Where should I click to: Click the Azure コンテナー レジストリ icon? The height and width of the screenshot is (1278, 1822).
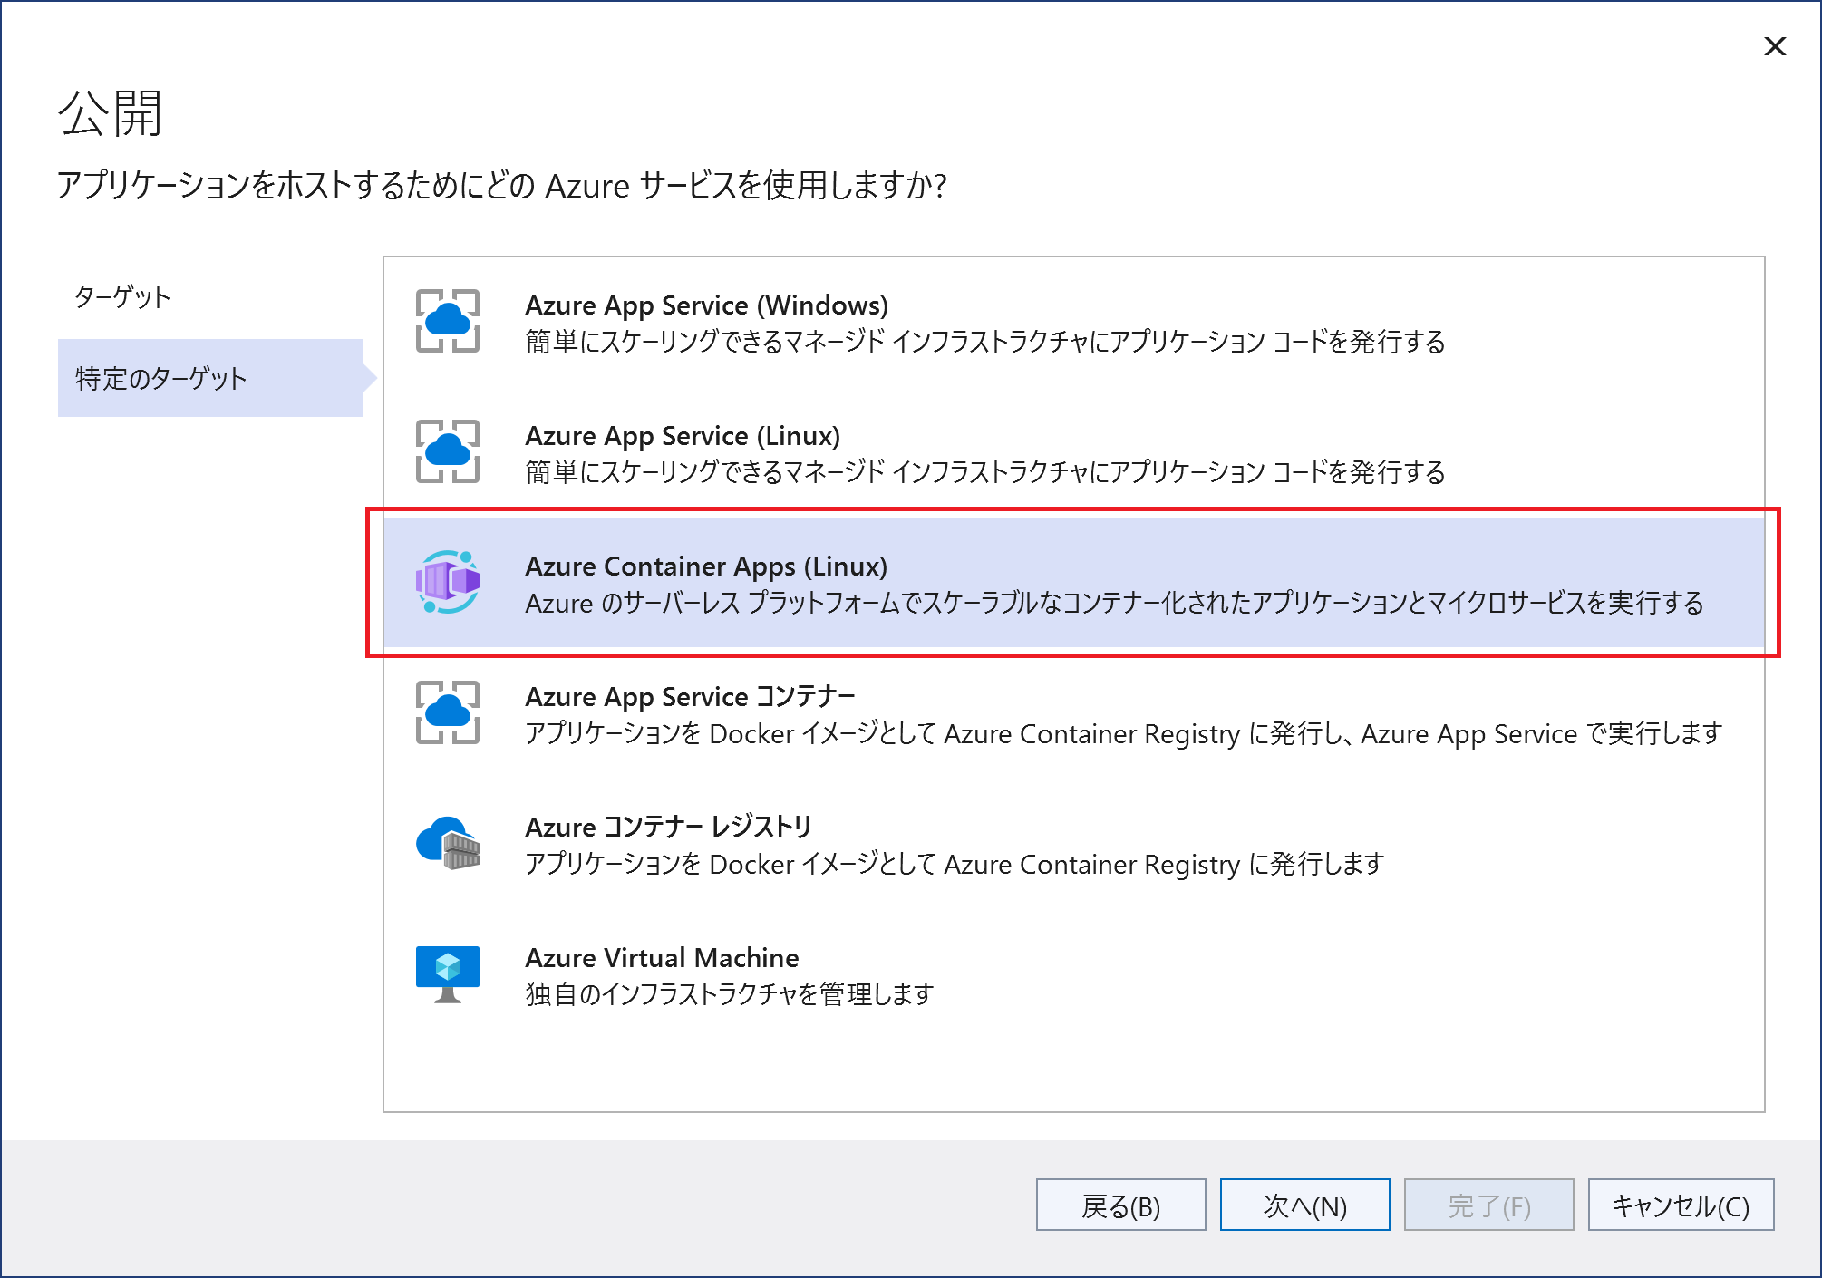(447, 843)
